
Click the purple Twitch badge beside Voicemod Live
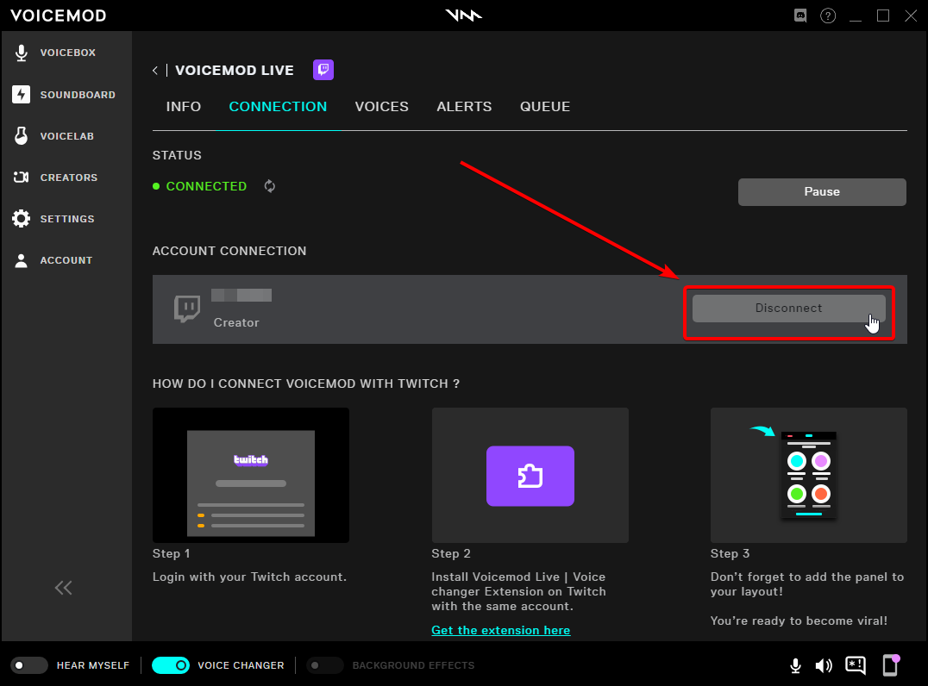point(323,70)
